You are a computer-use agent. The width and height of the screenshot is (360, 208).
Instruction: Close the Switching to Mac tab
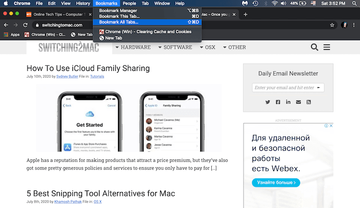coord(234,14)
